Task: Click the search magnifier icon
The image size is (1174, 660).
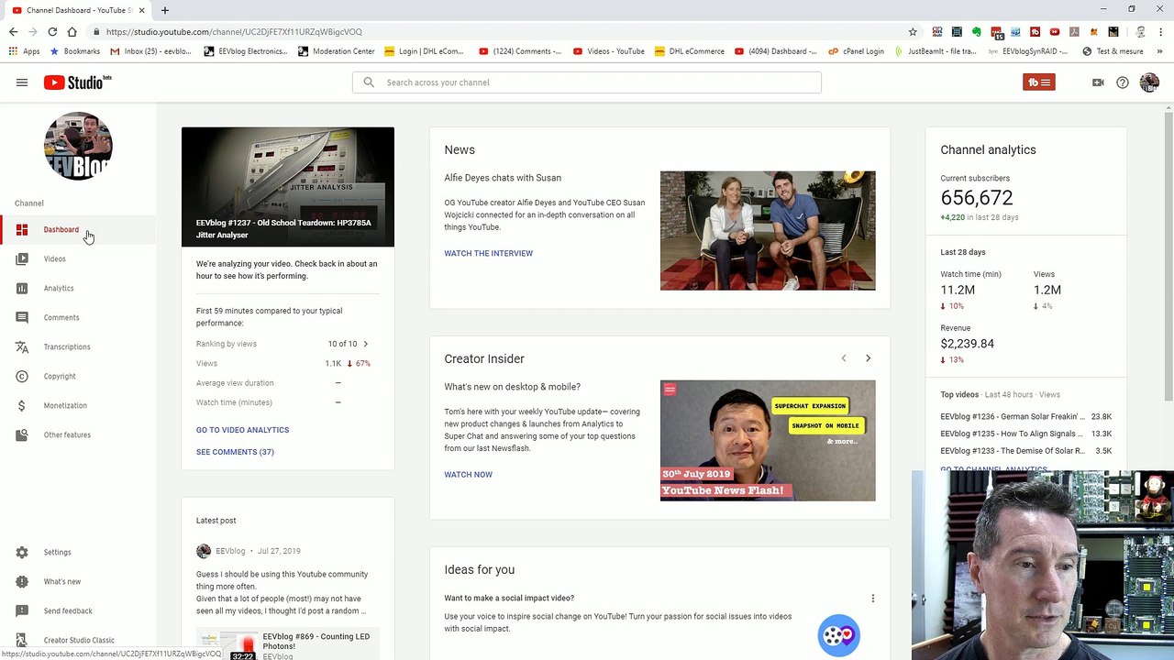Action: [369, 82]
